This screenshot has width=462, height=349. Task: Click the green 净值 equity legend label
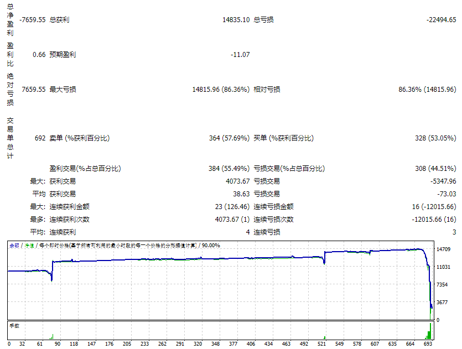(28, 245)
